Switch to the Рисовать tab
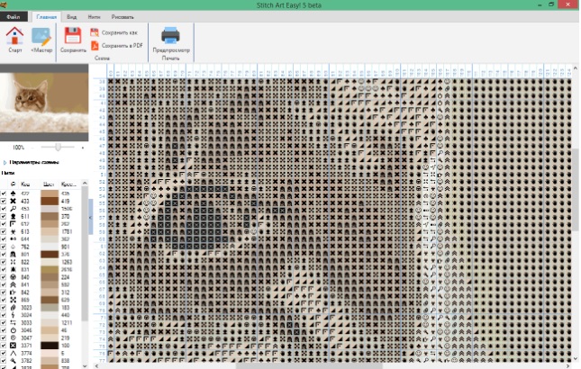Screen dimensions: 581x369 123,16
